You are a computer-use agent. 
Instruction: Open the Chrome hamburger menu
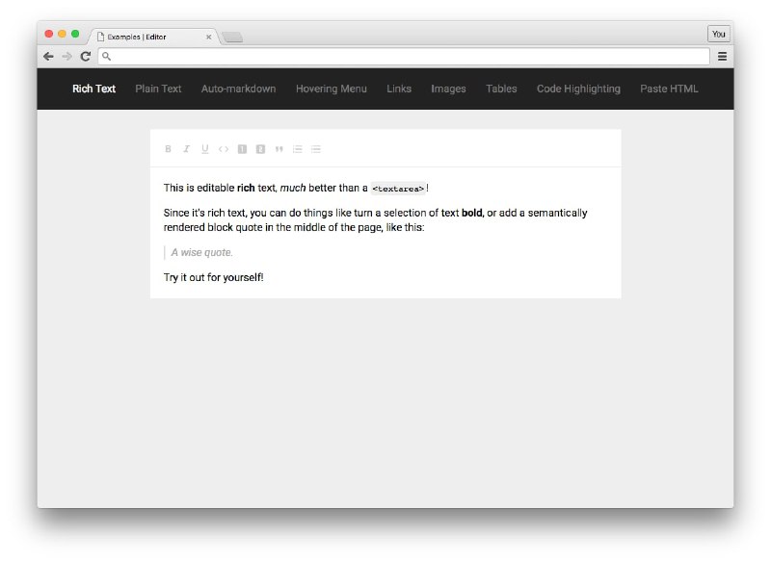coord(722,57)
